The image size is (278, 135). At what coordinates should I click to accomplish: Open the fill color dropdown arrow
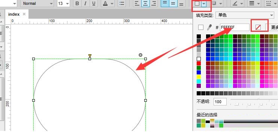click(204, 4)
